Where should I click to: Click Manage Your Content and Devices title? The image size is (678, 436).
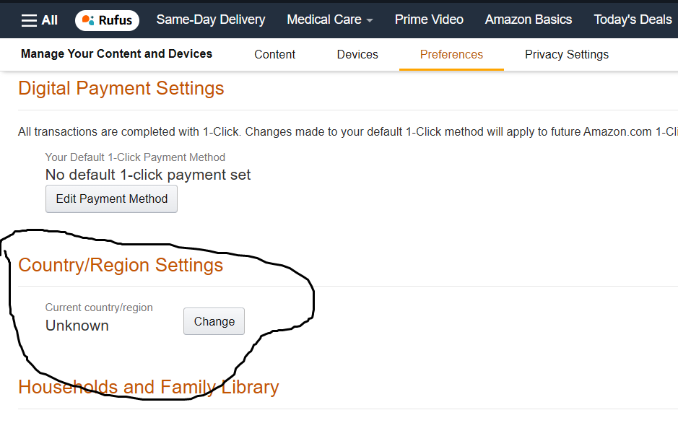pos(116,54)
